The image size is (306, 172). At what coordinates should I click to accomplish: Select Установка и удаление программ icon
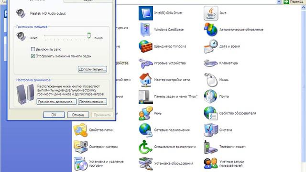pos(80,163)
